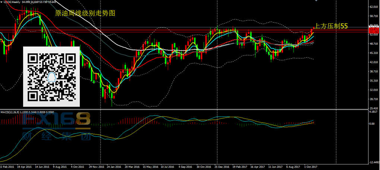Click the divider between price chart and MACD

(x=186, y=109)
